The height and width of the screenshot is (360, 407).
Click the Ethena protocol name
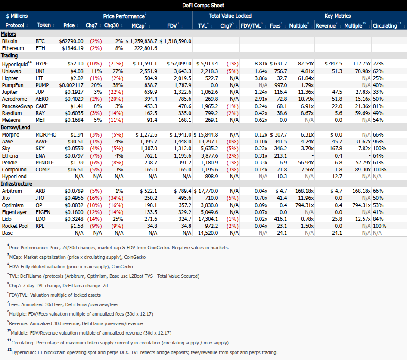[x=10, y=156]
